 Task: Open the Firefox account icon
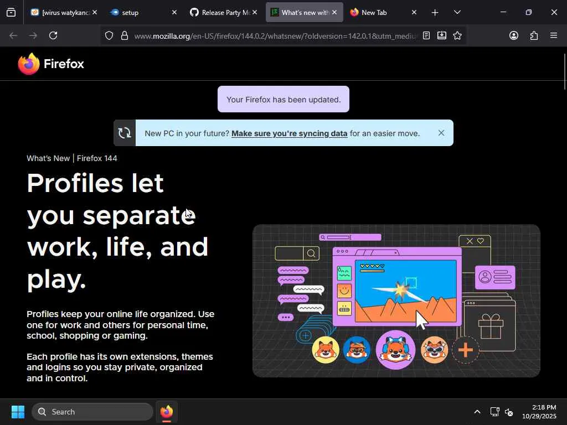pyautogui.click(x=513, y=35)
